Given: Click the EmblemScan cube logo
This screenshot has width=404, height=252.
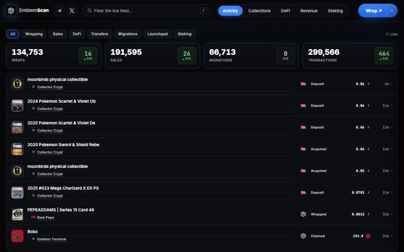Looking at the screenshot, I should 11,11.
